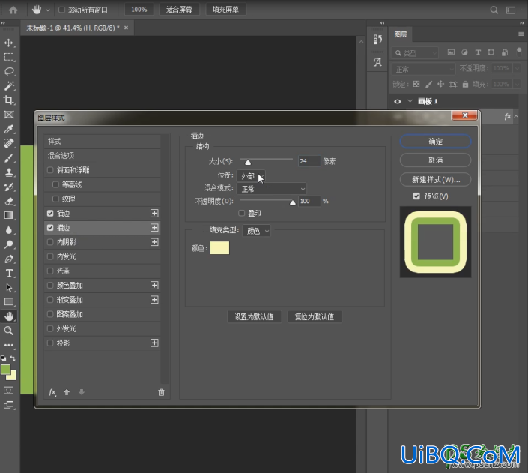Image resolution: width=528 pixels, height=473 pixels.
Task: Select the Magic Wand tool
Action: point(9,85)
